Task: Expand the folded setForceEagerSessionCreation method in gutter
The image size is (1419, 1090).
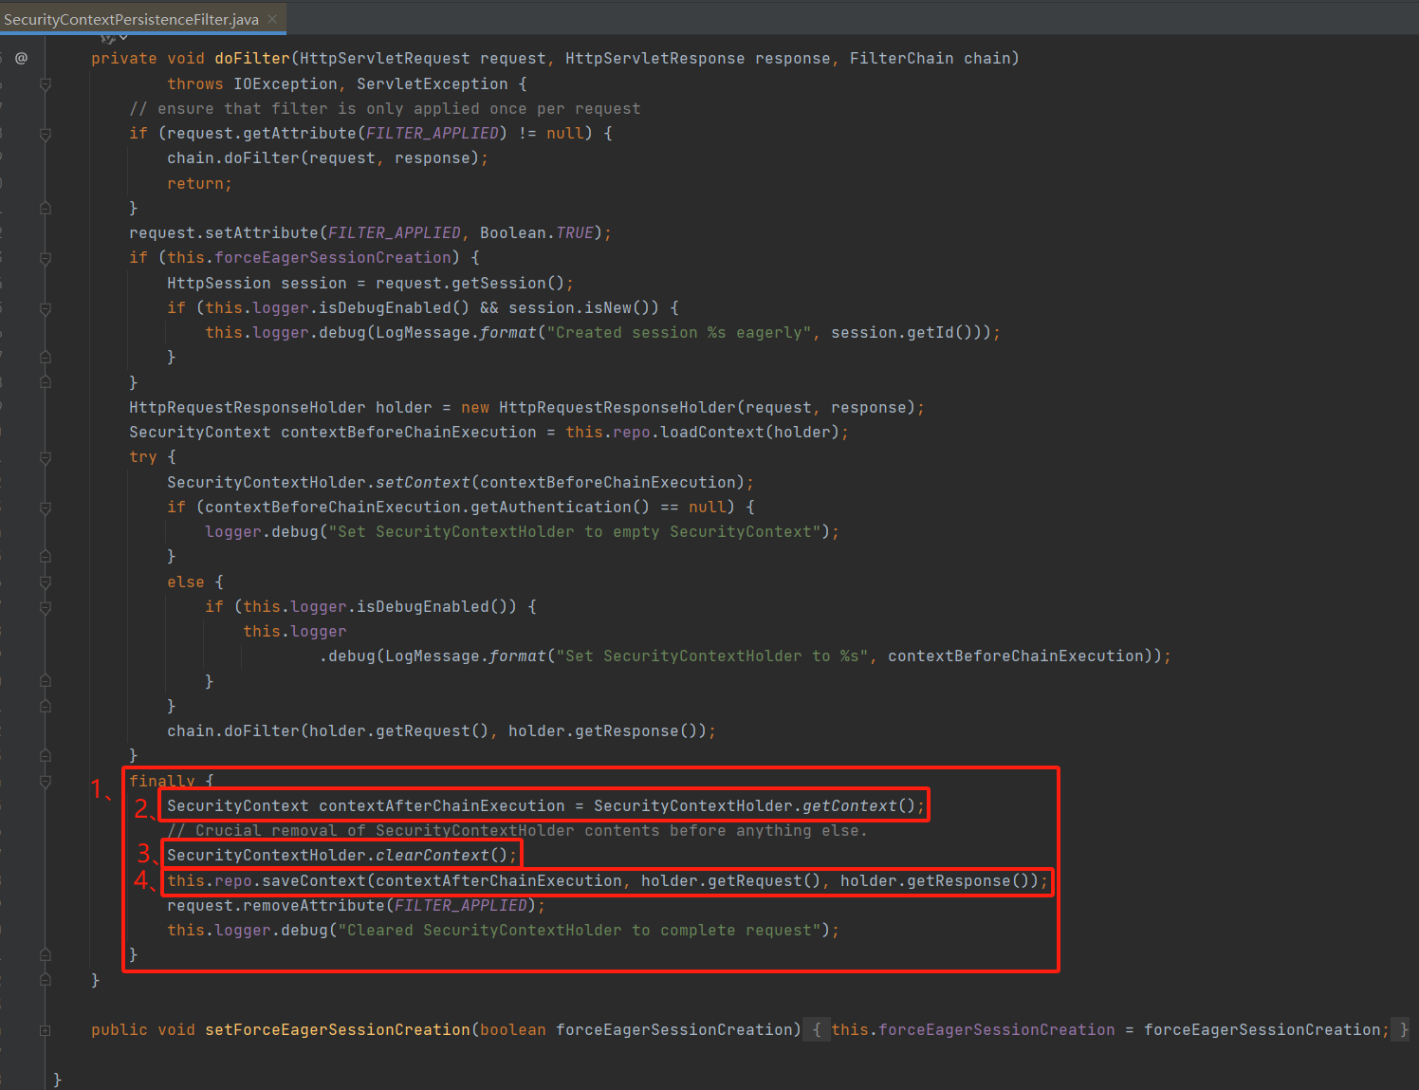Action: (45, 1030)
